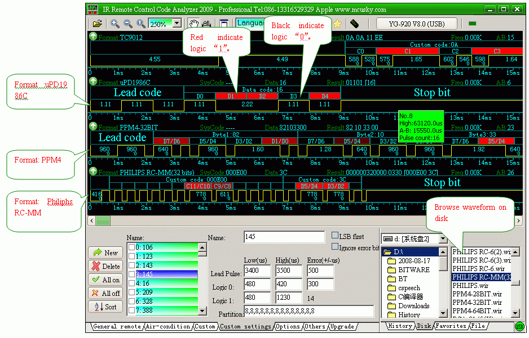Switch to the Air-condition tab

pyautogui.click(x=169, y=327)
